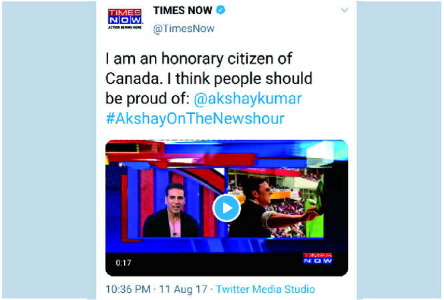Open the Times Now profile avatar logo
The image size is (444, 300).
[125, 19]
